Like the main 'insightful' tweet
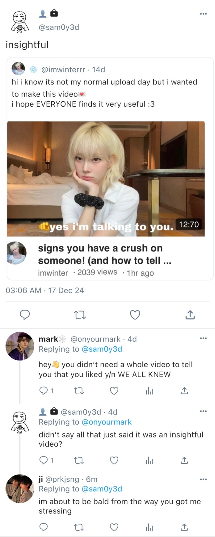The image size is (215, 537). 135,315
